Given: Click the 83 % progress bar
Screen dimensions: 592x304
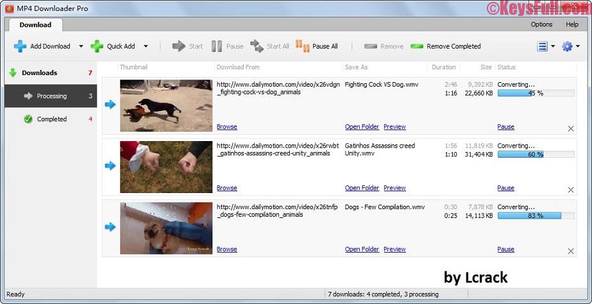Looking at the screenshot, I should point(536,215).
